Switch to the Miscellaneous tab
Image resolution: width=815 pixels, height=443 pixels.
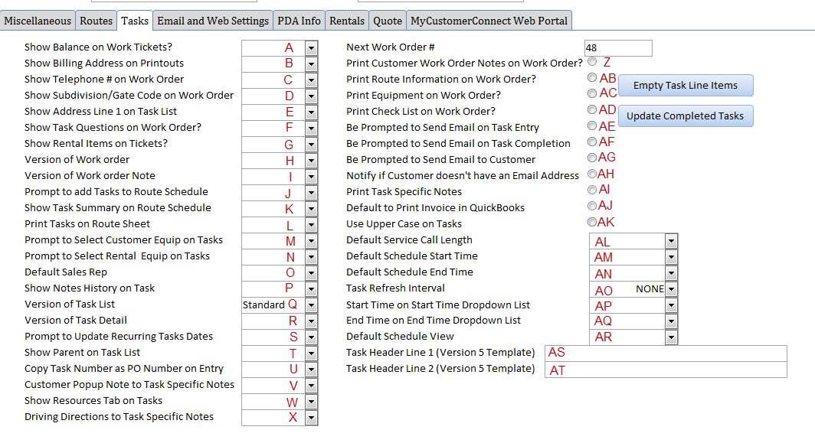[x=38, y=21]
